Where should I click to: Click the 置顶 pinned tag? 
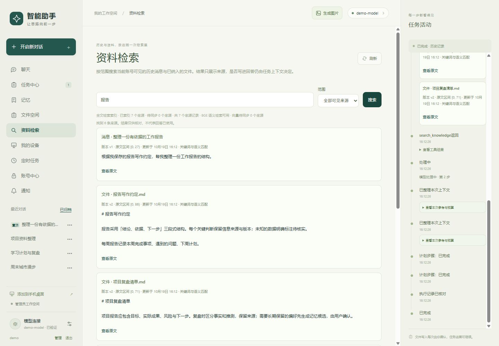pyautogui.click(x=15, y=225)
